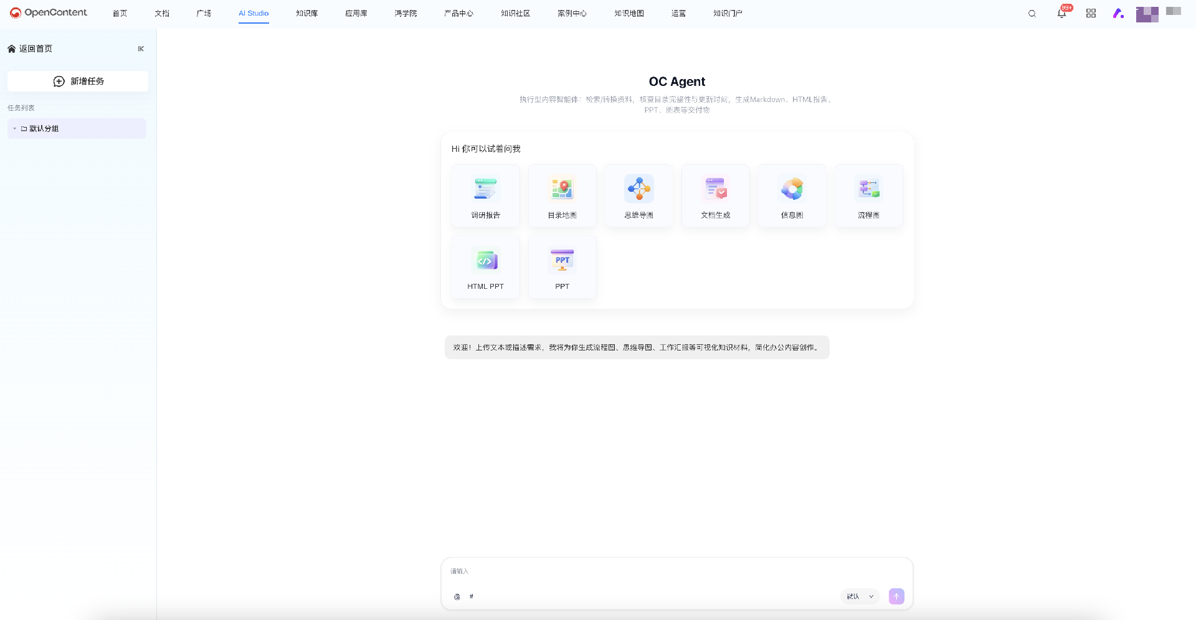Screen dimensions: 1196x620
Task: Click the @ mention icon
Action: pyautogui.click(x=457, y=596)
